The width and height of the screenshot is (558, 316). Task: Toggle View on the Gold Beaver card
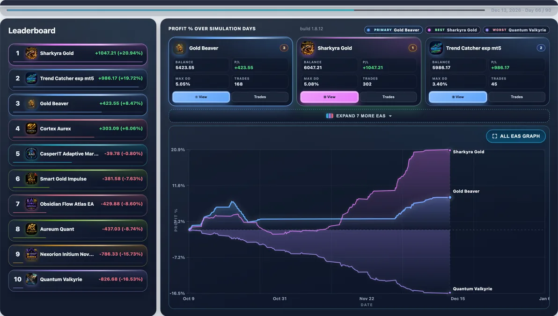(x=201, y=97)
